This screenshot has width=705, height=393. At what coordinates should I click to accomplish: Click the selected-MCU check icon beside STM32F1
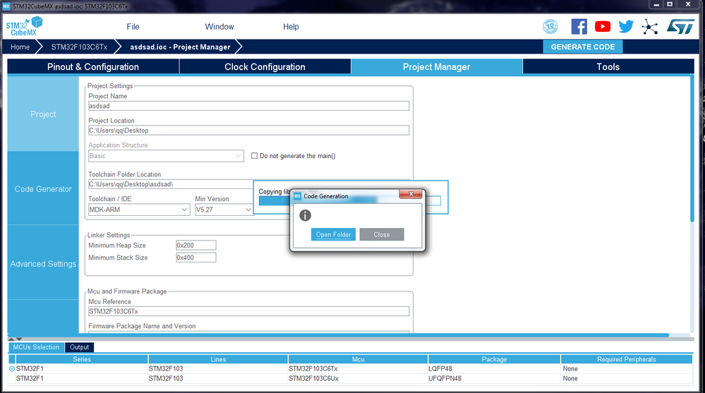(x=12, y=369)
